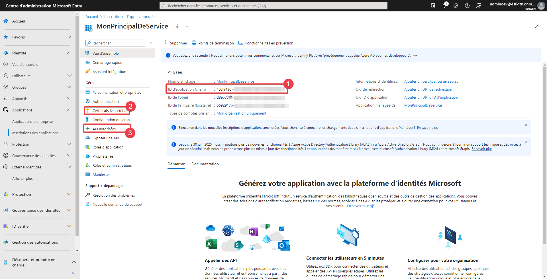547x279 pixels.
Task: Open Mon organisation uniquement link
Action: tap(241, 113)
